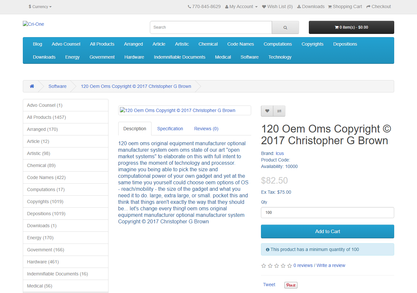The height and width of the screenshot is (293, 417).
Task: Click the Search input field
Action: 211,27
